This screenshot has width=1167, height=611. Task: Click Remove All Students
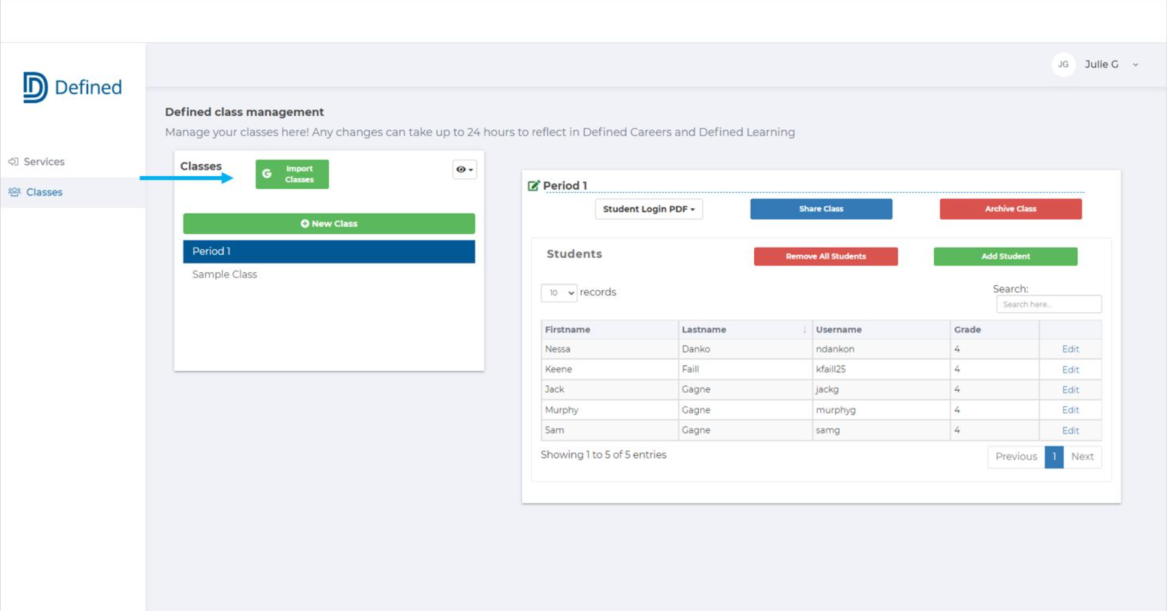click(826, 256)
